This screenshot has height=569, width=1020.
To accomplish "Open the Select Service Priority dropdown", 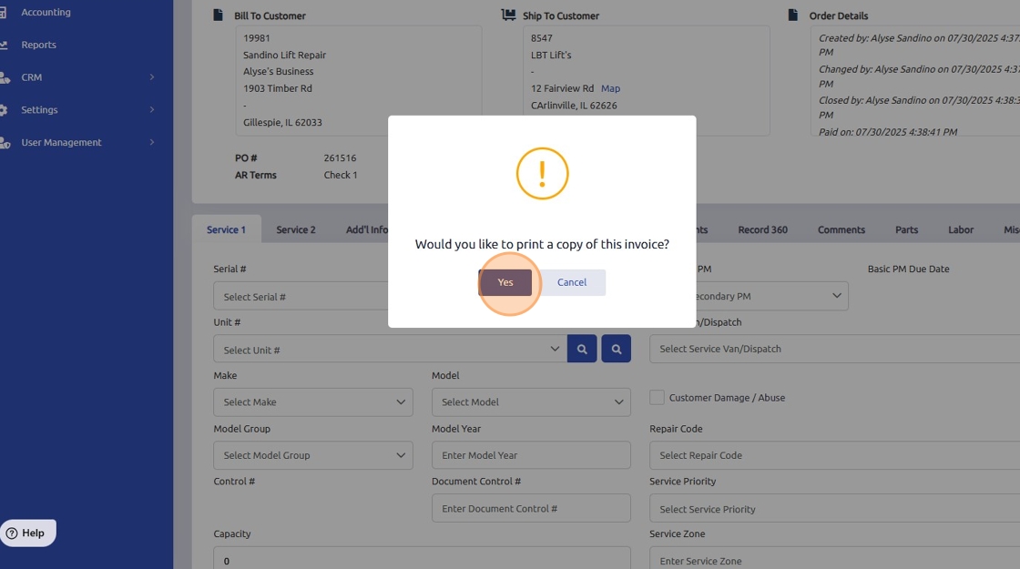I will click(x=834, y=509).
